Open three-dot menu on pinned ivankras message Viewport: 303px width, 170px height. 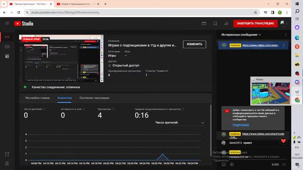point(284,45)
